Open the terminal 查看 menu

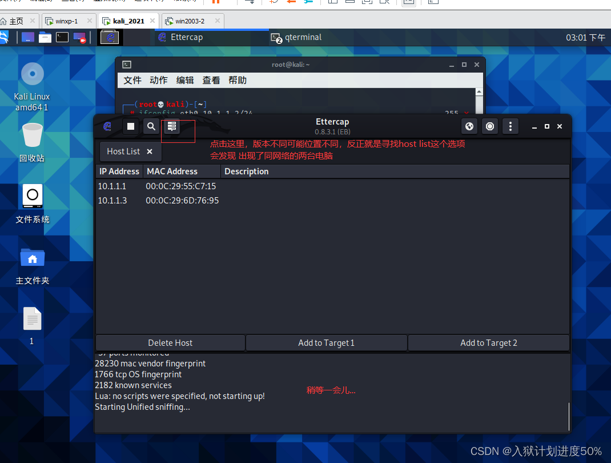211,81
